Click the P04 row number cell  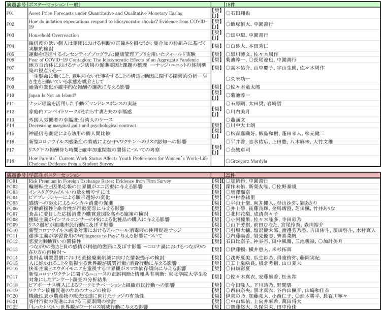pos(17,46)
